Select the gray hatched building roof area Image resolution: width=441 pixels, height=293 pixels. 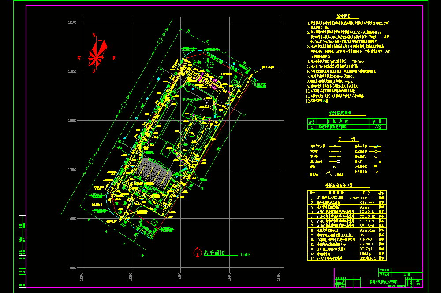click(x=153, y=172)
